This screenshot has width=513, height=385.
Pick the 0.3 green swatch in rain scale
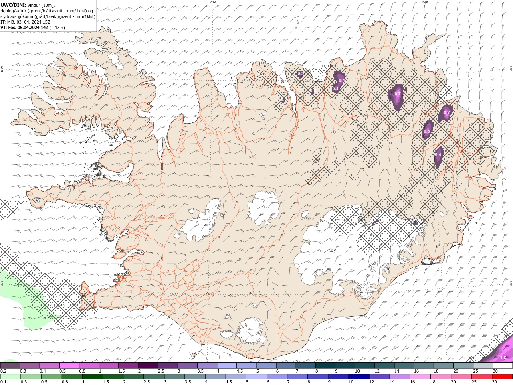[x=31, y=377]
